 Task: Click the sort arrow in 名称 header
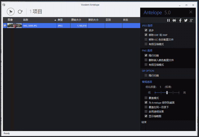pyautogui.click(x=55, y=20)
